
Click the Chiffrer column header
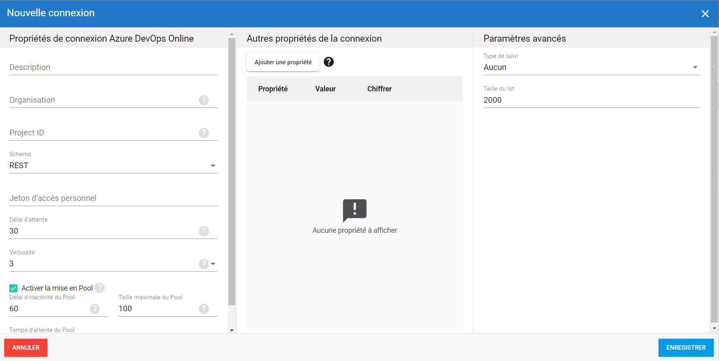379,89
